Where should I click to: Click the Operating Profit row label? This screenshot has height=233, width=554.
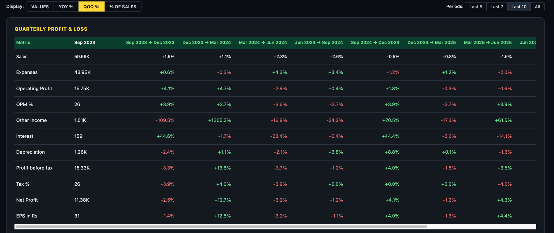click(x=34, y=88)
